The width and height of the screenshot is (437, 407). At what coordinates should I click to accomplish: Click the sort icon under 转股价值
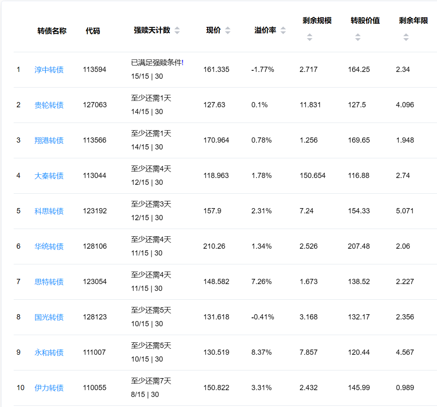click(x=358, y=37)
